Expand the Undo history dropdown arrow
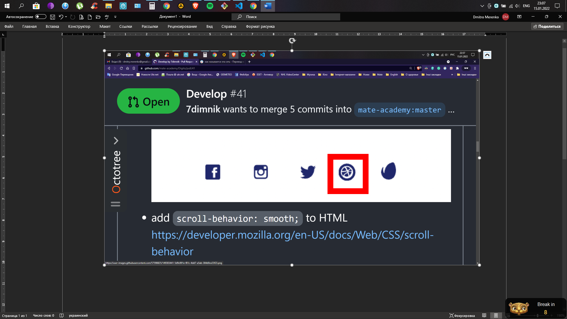This screenshot has height=319, width=567. (66, 17)
